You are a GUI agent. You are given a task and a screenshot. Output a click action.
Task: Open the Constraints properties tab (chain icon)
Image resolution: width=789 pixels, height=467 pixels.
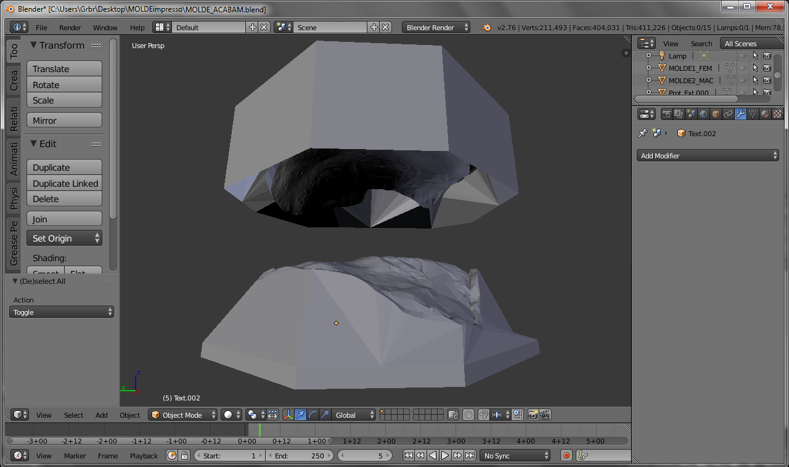[x=728, y=114]
